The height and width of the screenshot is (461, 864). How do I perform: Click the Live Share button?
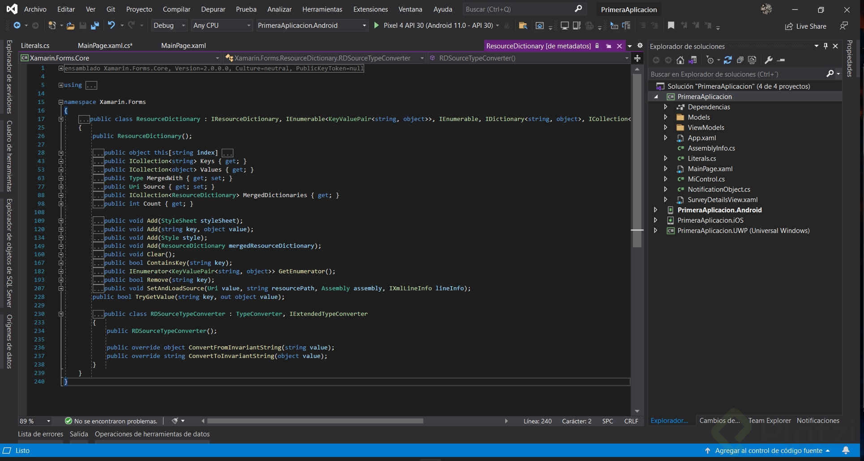[x=805, y=26]
